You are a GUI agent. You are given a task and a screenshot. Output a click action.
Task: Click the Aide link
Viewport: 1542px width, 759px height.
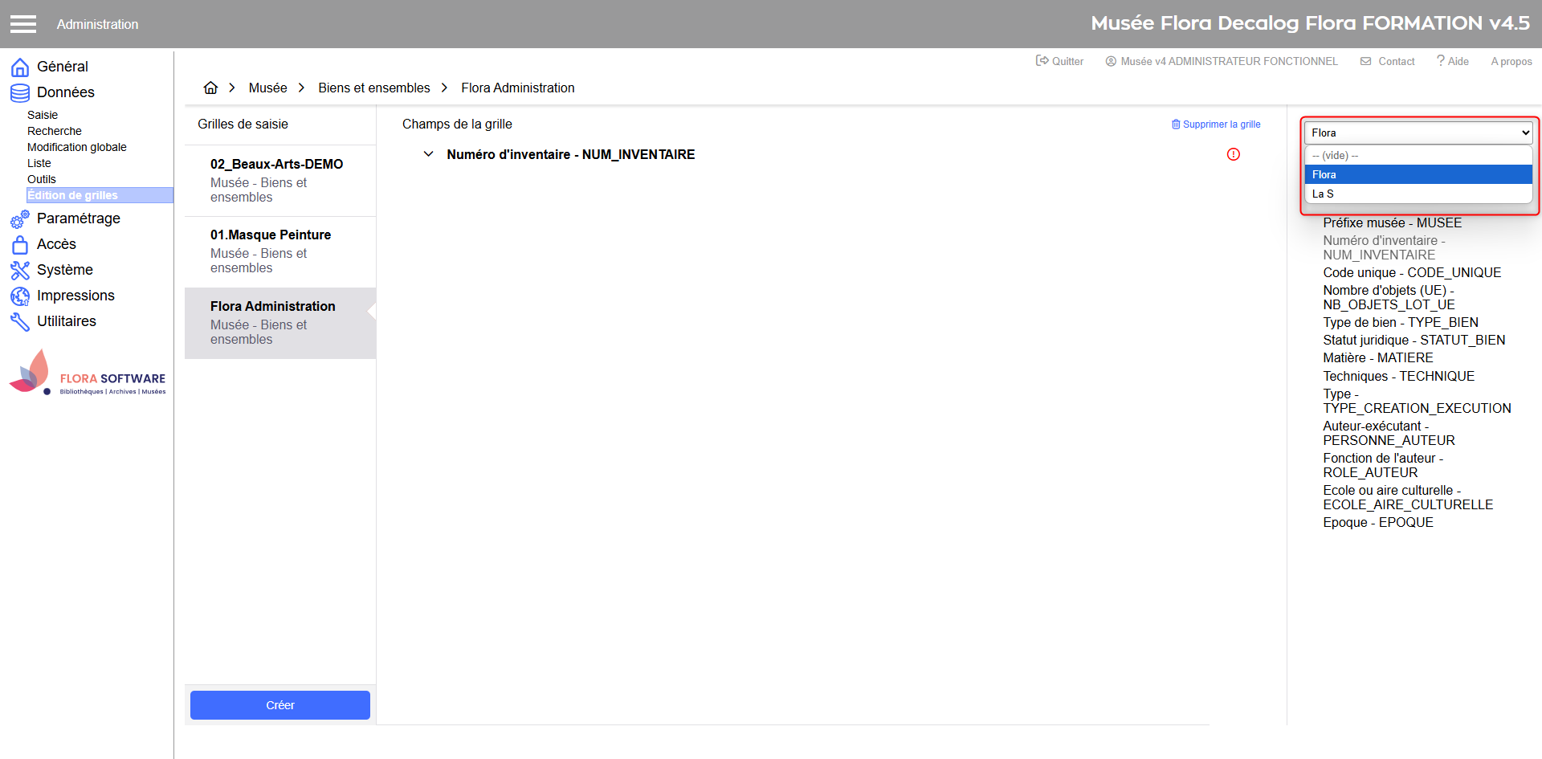pos(1458,61)
